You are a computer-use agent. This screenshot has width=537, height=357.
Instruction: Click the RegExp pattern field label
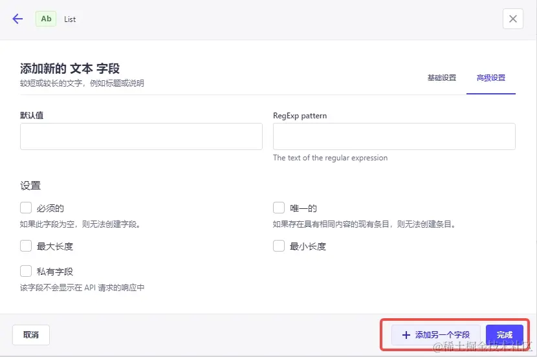(300, 116)
